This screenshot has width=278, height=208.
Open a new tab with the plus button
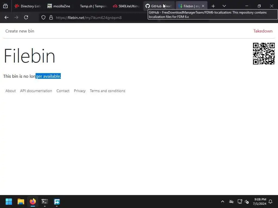point(213,6)
